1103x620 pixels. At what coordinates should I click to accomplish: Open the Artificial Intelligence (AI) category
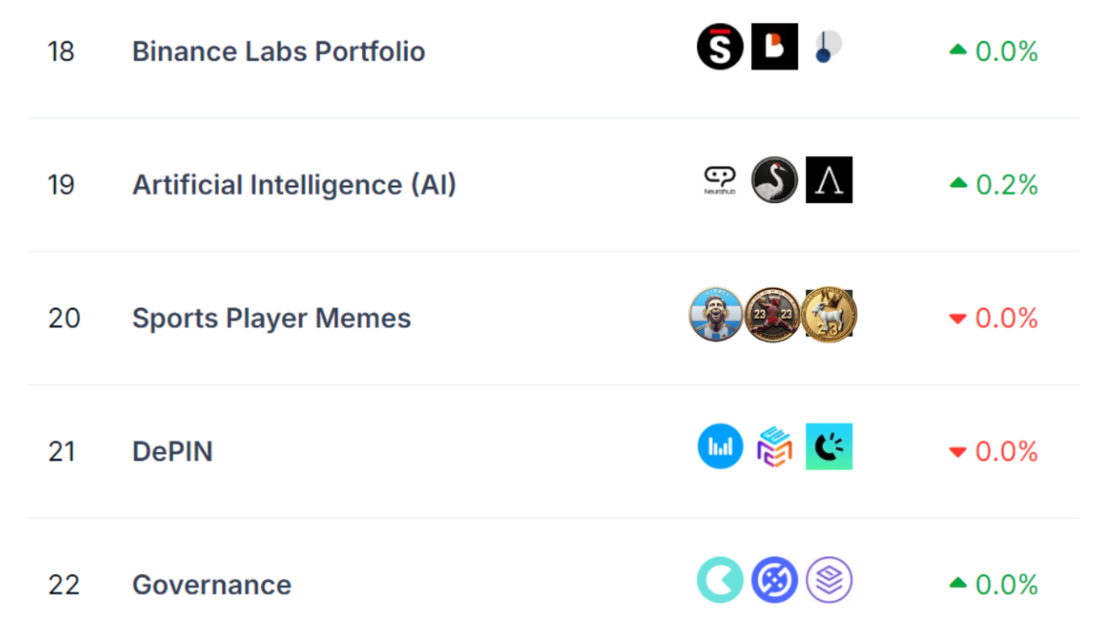tap(294, 185)
